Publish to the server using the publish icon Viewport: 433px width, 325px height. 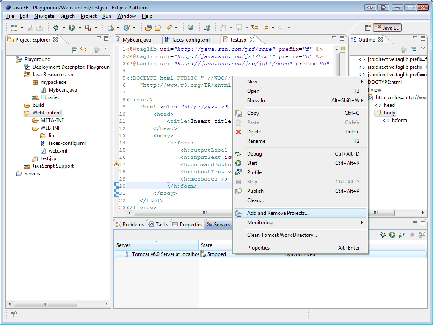[421, 235]
